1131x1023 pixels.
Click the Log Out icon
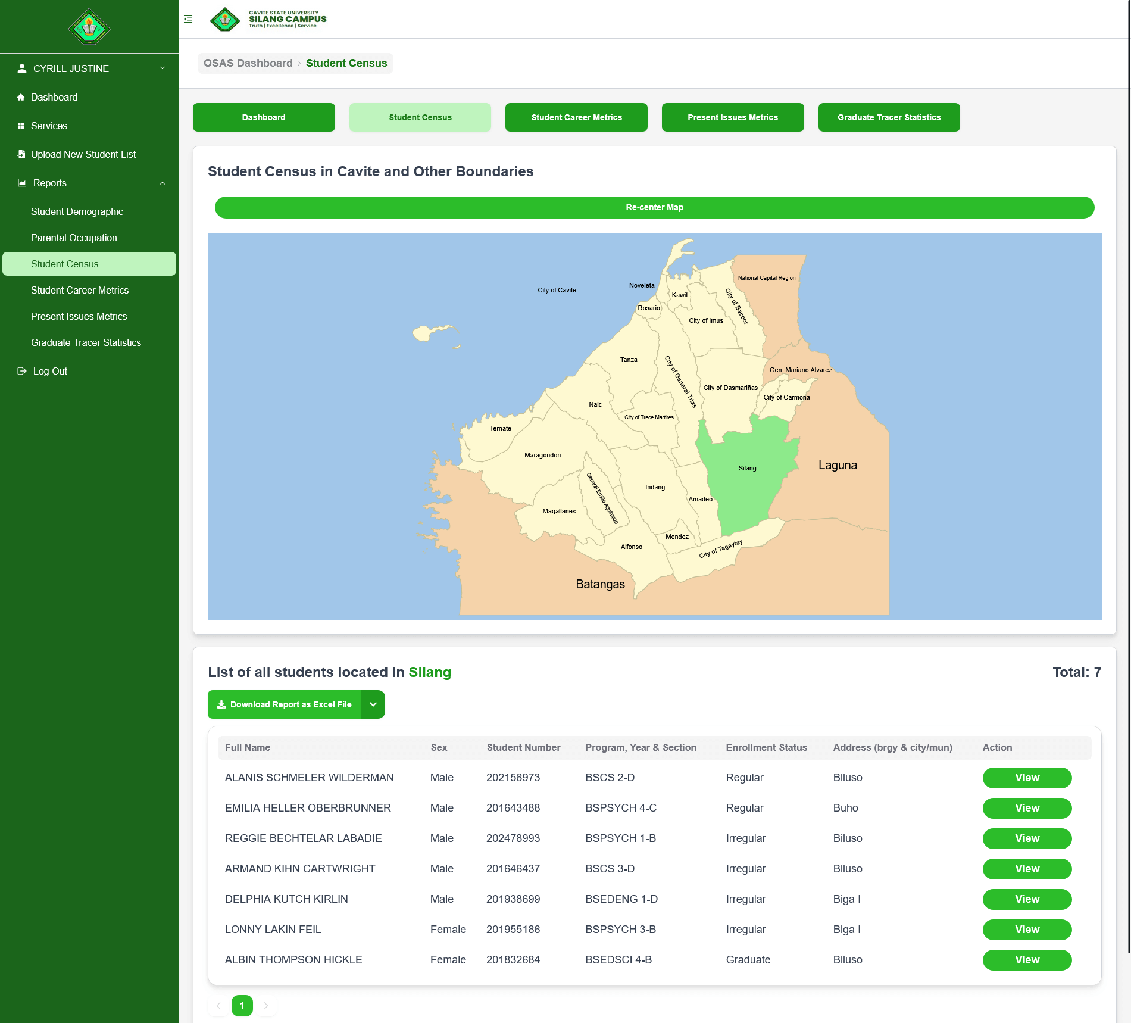pos(22,371)
